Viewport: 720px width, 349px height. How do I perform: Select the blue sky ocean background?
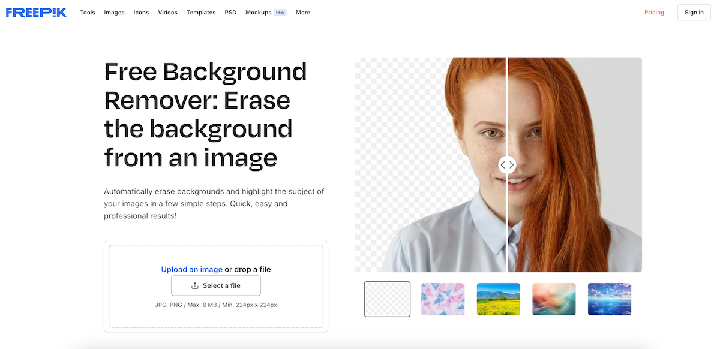coord(609,299)
